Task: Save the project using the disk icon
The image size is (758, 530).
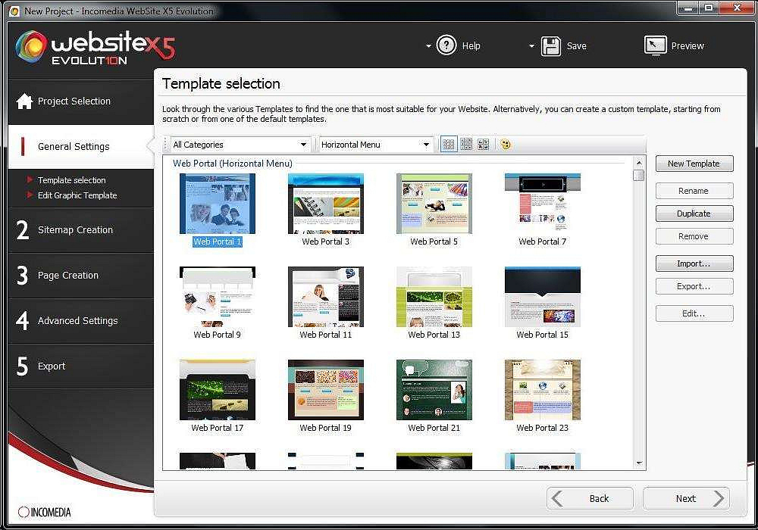Action: [x=550, y=45]
